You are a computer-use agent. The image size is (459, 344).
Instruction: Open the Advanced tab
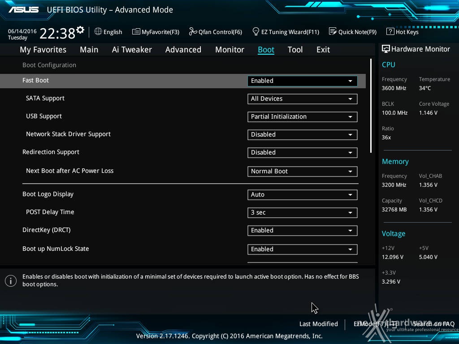[183, 50]
